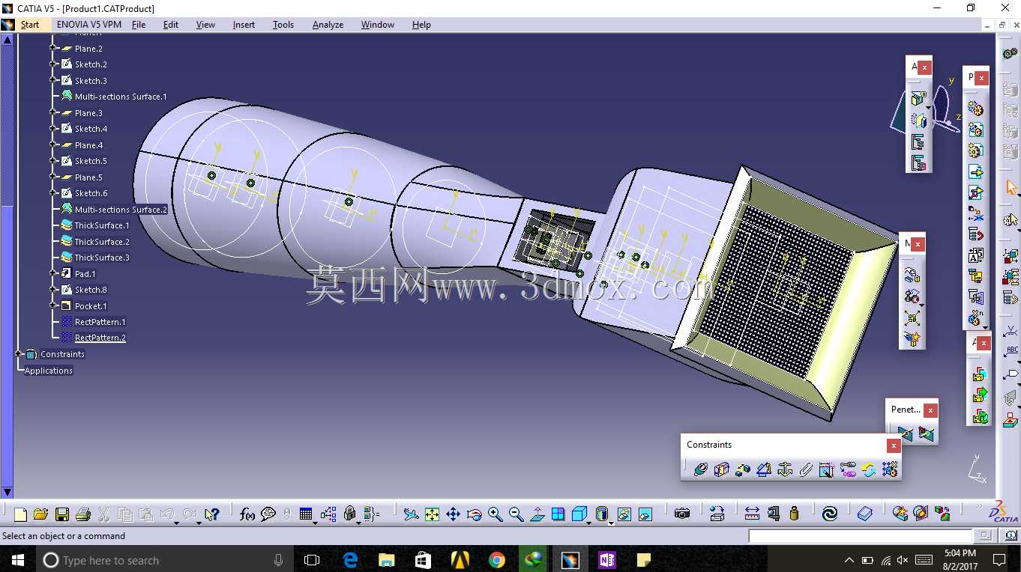Click the Design Table grid icon
The width and height of the screenshot is (1021, 572).
[306, 514]
